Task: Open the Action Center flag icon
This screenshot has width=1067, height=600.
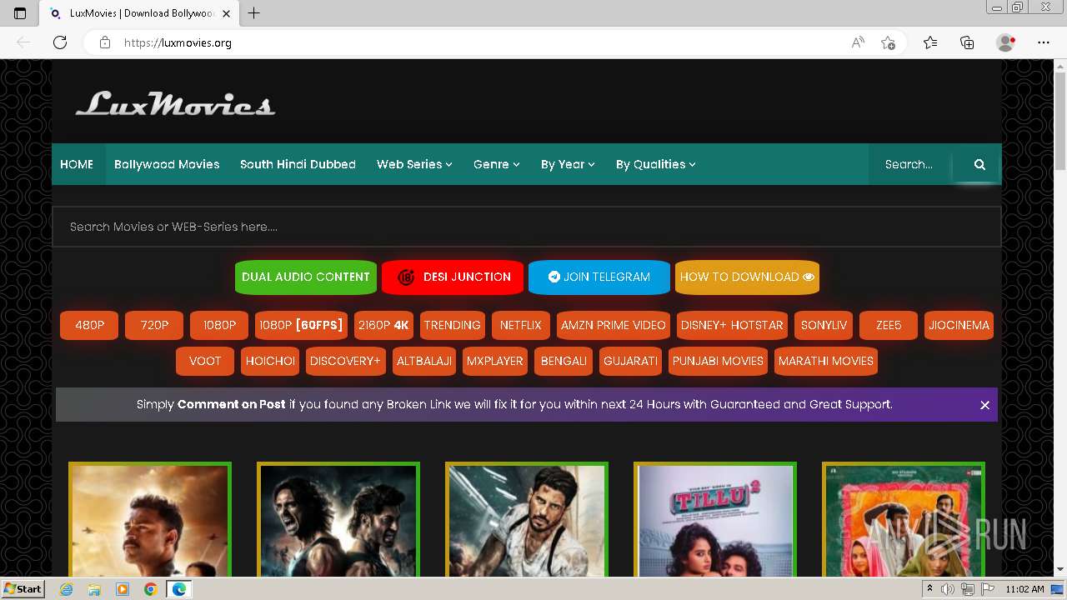Action: point(988,589)
